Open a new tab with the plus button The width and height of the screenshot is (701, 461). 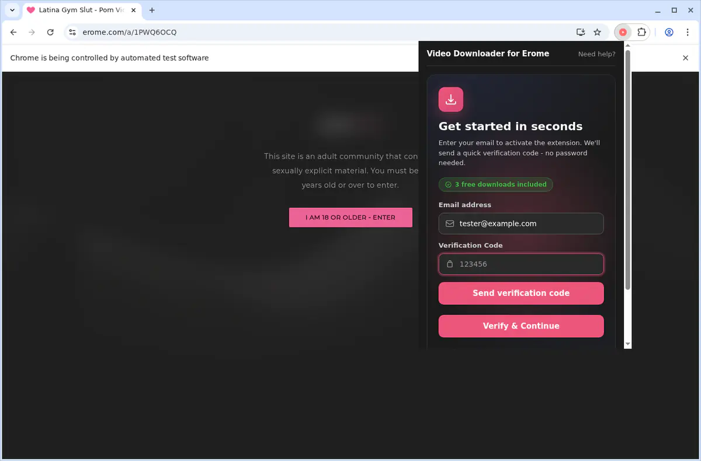pyautogui.click(x=152, y=10)
